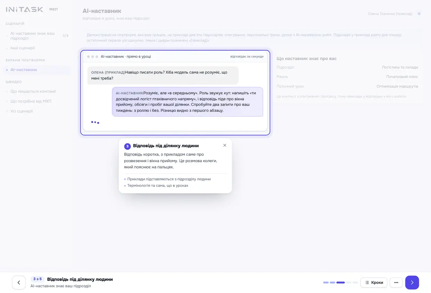Screen dimensions: 431x293
Task: Click the INITASK logo
Action: point(24,9)
